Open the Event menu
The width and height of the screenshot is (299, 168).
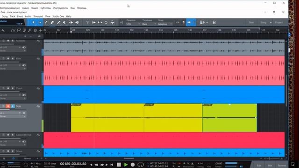coord(20,16)
